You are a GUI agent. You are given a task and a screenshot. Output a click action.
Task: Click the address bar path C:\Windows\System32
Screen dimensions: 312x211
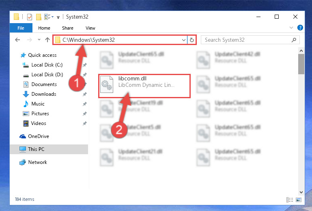pos(88,40)
